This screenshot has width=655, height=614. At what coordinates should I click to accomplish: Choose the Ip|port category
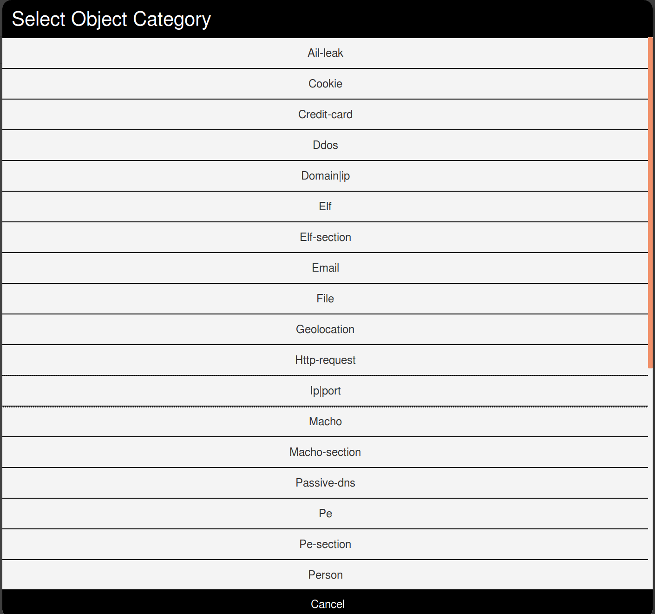coord(325,391)
